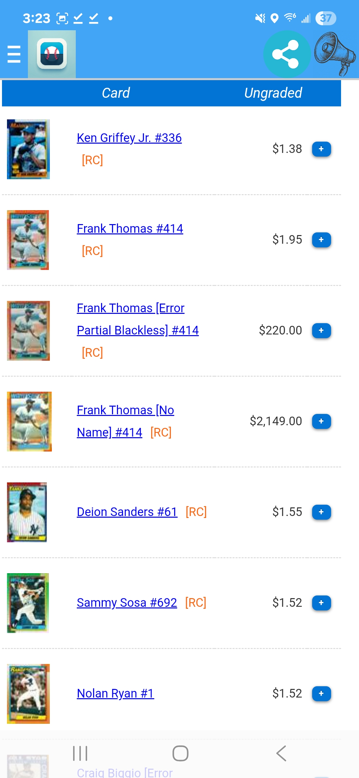Add Nolan Ryan #1 with plus button

click(x=321, y=694)
